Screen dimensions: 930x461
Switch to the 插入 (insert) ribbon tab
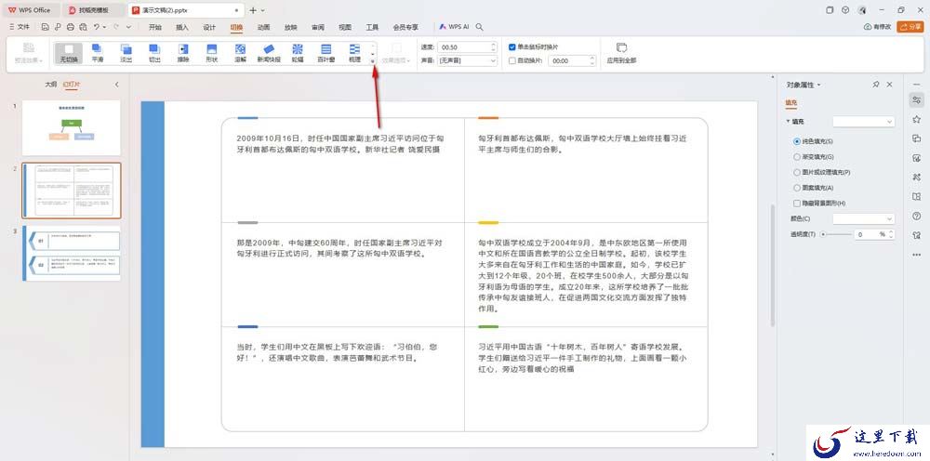182,27
